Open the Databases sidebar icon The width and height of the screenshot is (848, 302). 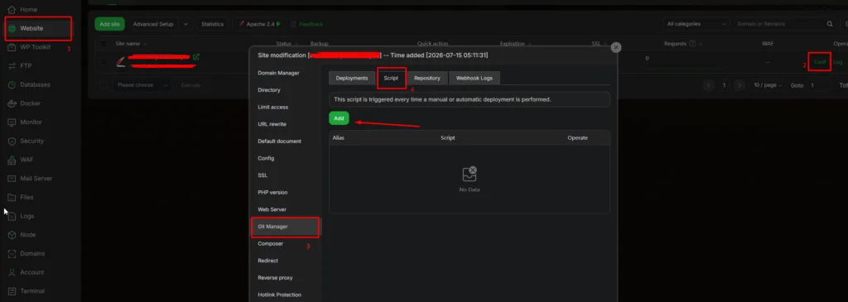12,85
